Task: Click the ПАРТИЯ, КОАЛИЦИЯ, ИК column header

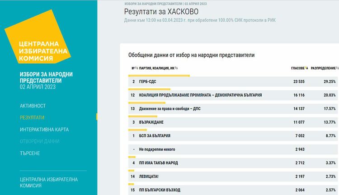Action: click(x=157, y=68)
